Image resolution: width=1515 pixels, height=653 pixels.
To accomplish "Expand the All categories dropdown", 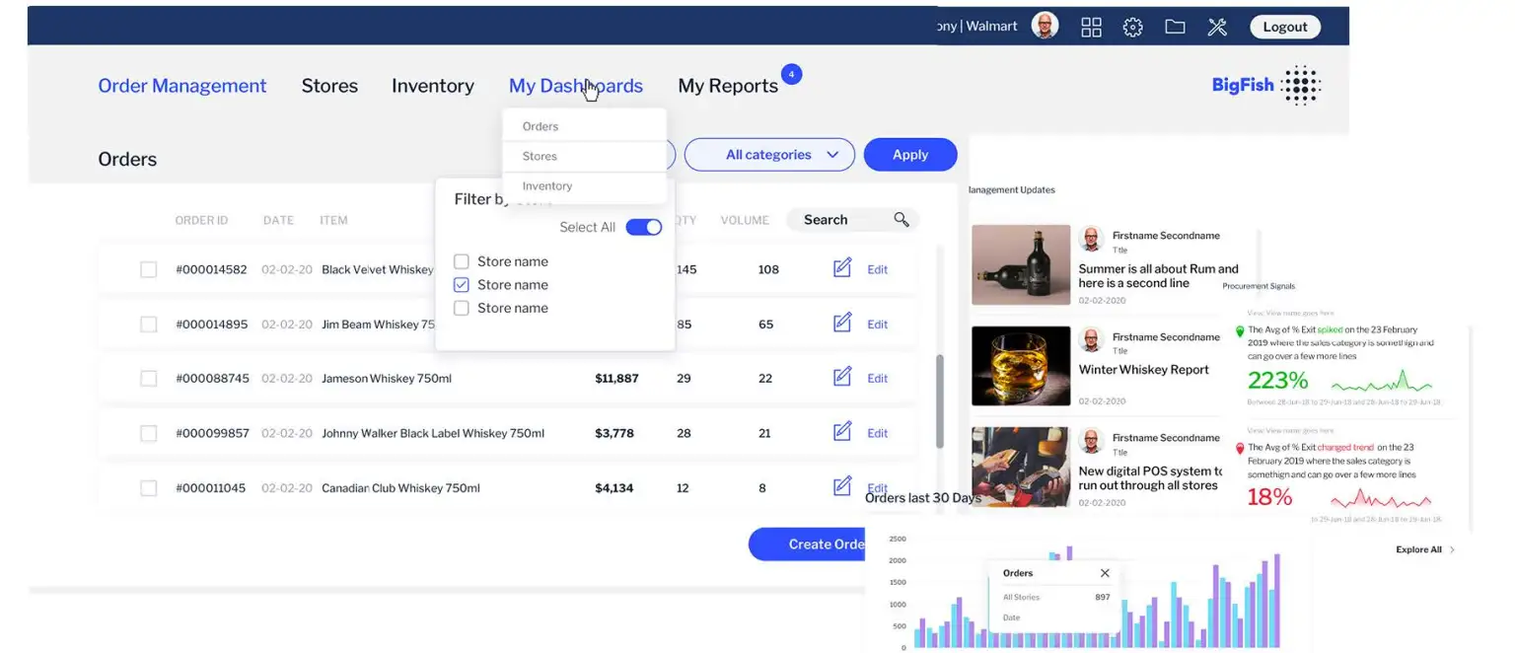I will click(x=769, y=155).
